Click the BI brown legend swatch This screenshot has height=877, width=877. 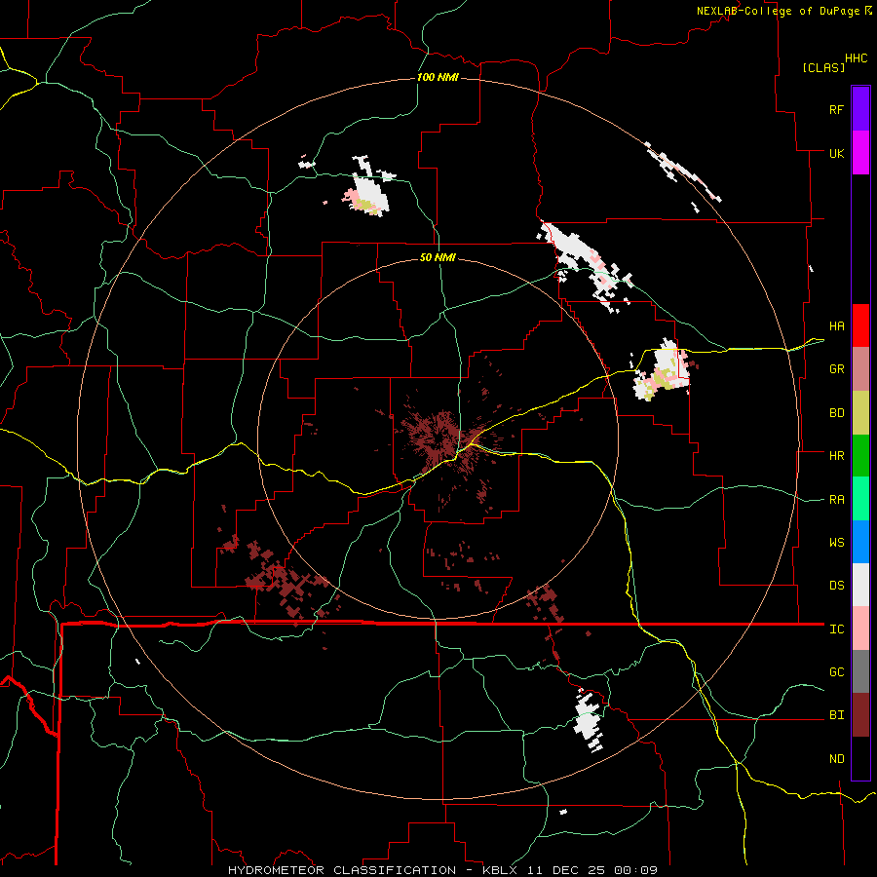pos(860,715)
